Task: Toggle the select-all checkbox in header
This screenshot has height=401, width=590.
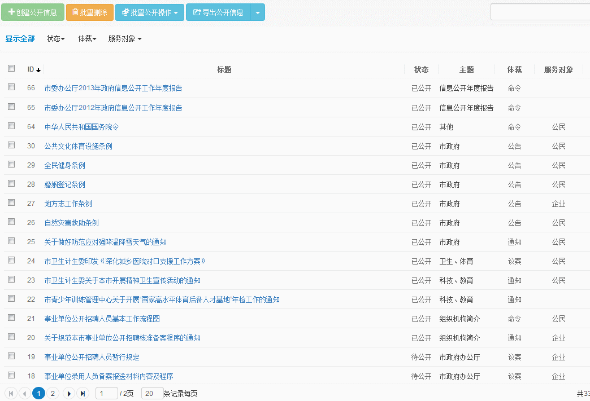Action: tap(11, 68)
